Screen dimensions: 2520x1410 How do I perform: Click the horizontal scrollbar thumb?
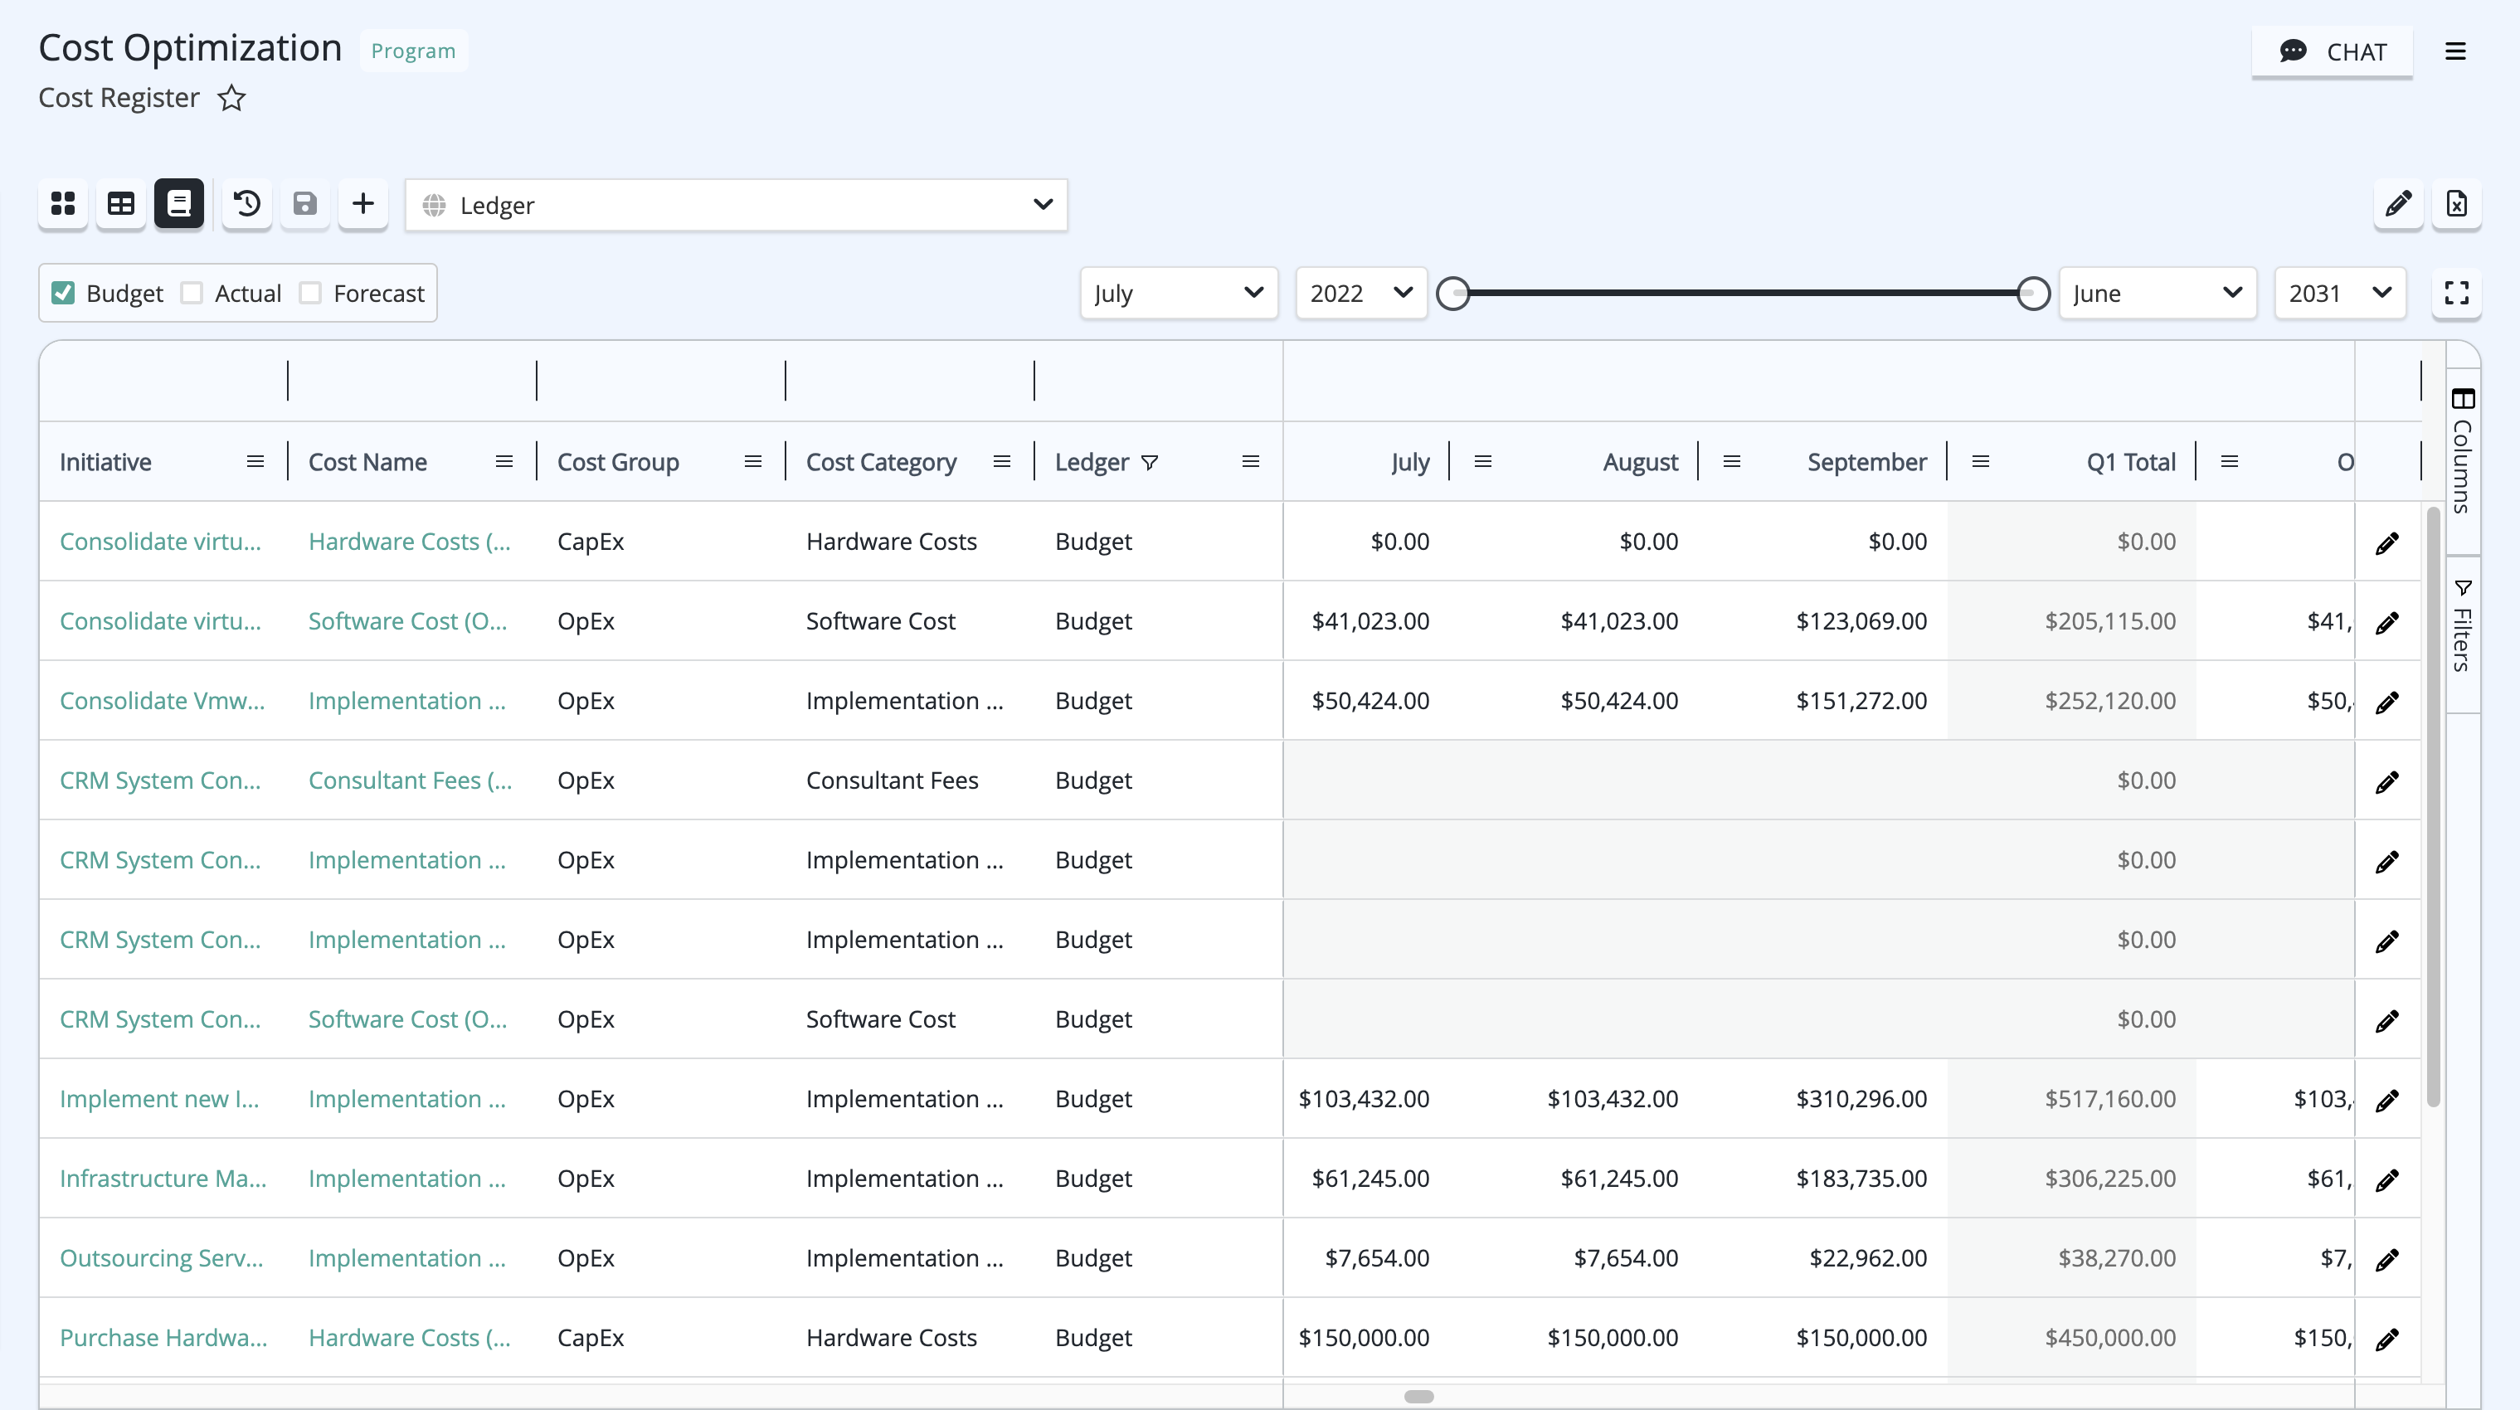point(1418,1396)
